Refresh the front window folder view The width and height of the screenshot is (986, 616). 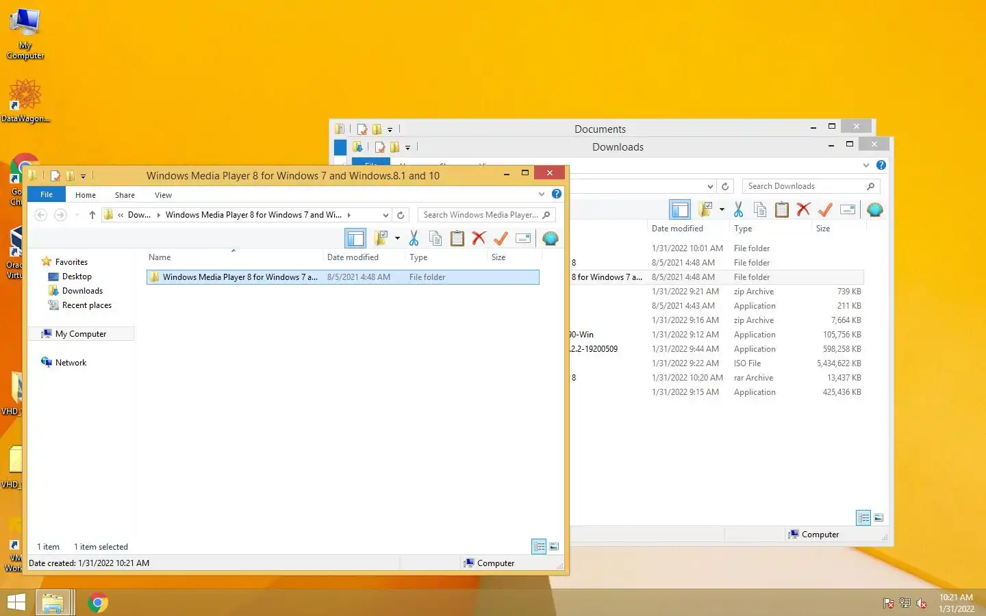pos(401,215)
